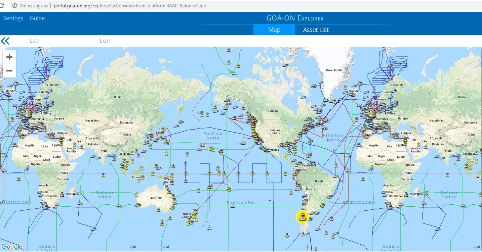Click the Brasil map label
The width and height of the screenshot is (482, 252).
(x=319, y=181)
